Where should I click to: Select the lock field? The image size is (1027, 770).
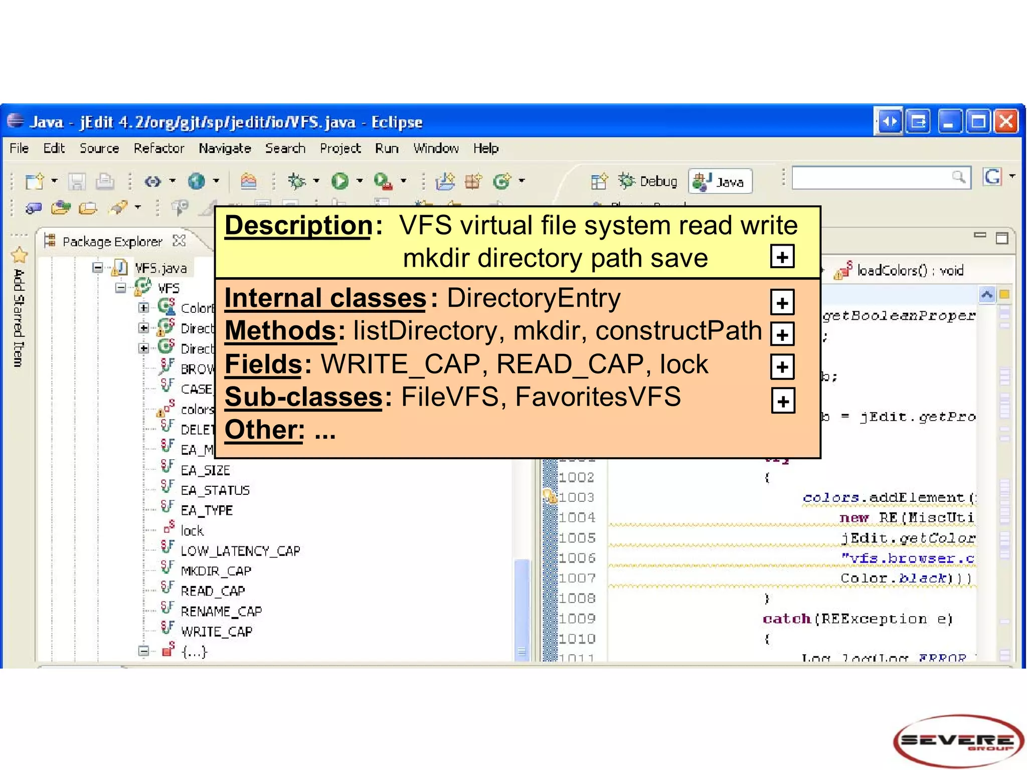[x=192, y=531]
